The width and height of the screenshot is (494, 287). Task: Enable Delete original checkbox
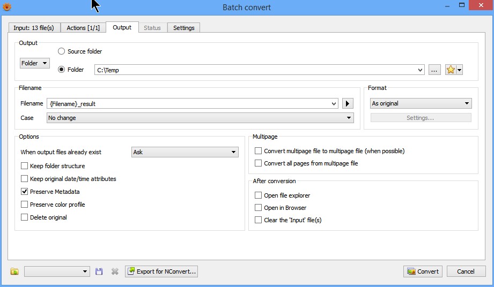coord(24,217)
